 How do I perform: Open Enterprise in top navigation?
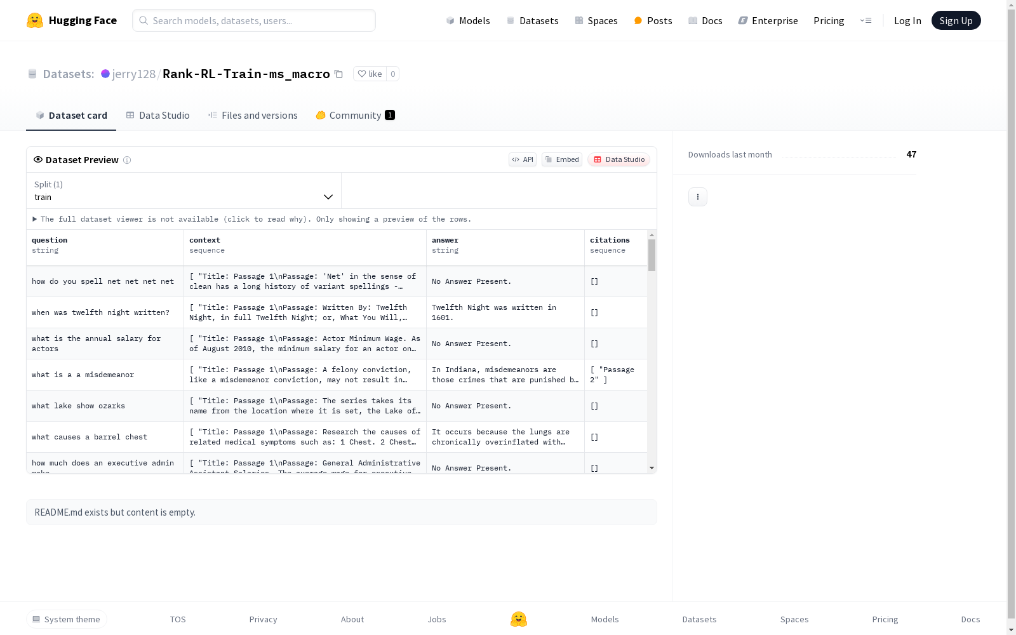(768, 20)
